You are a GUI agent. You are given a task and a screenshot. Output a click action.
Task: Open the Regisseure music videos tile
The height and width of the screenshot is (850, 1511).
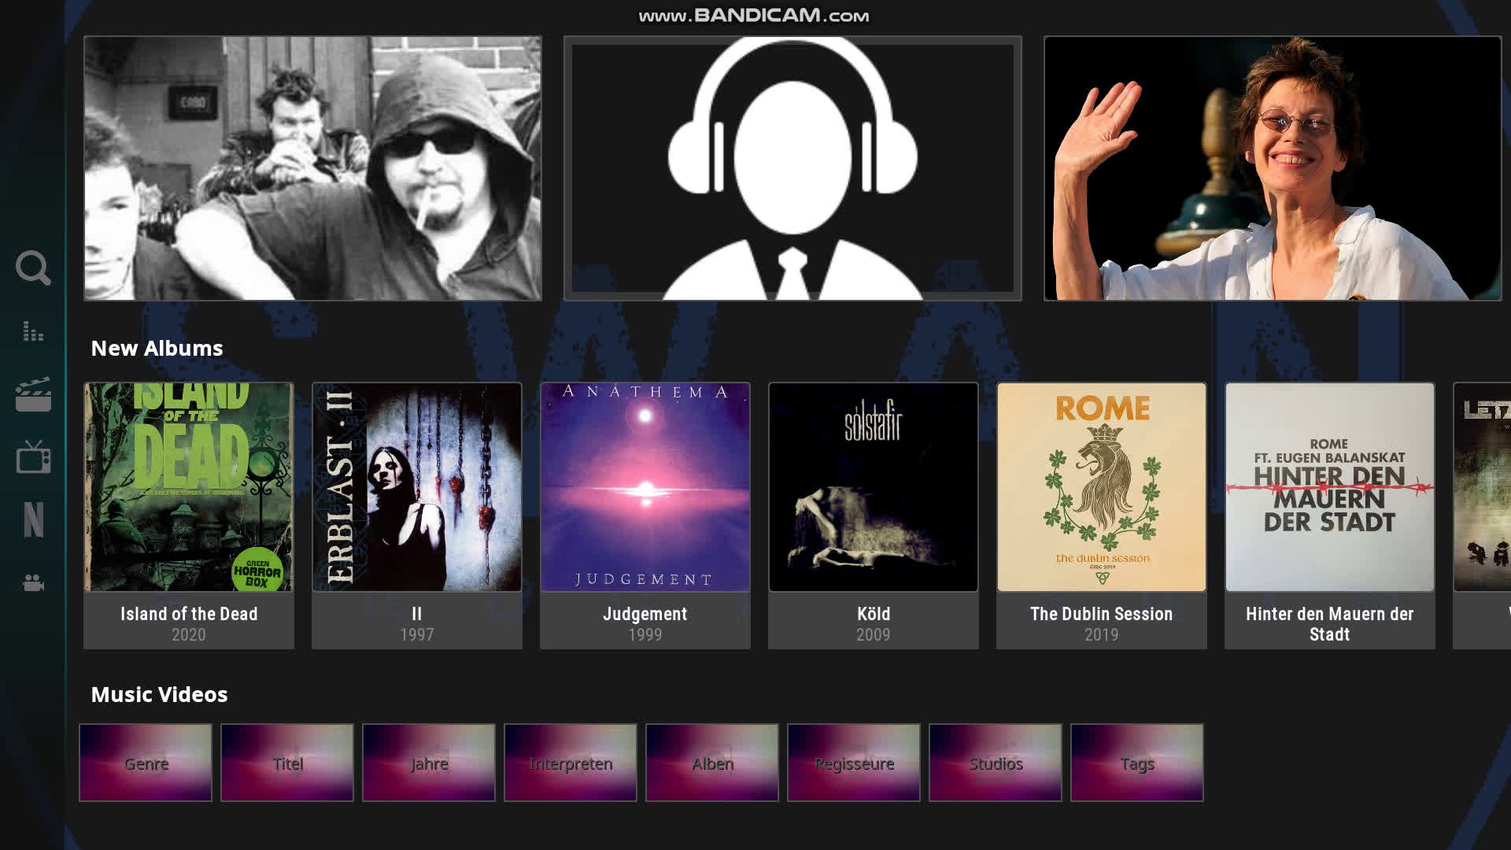(854, 763)
